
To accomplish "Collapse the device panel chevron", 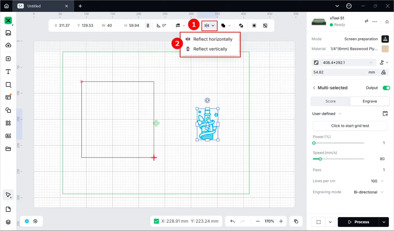I will pos(387,22).
